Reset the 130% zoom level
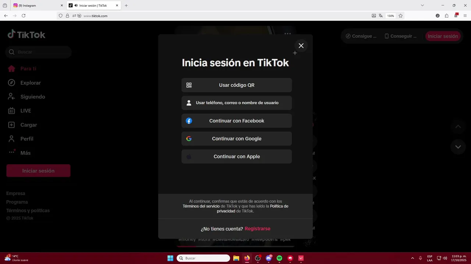Image resolution: width=471 pixels, height=264 pixels. (390, 16)
